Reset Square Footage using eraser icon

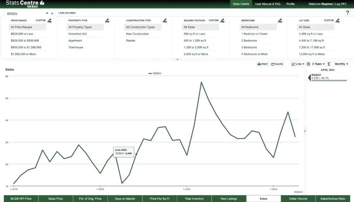pyautogui.click(x=222, y=21)
